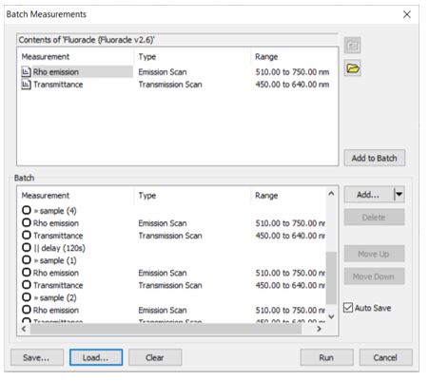Image resolution: width=429 pixels, height=381 pixels.
Task: Click the Move Up button
Action: tap(374, 254)
